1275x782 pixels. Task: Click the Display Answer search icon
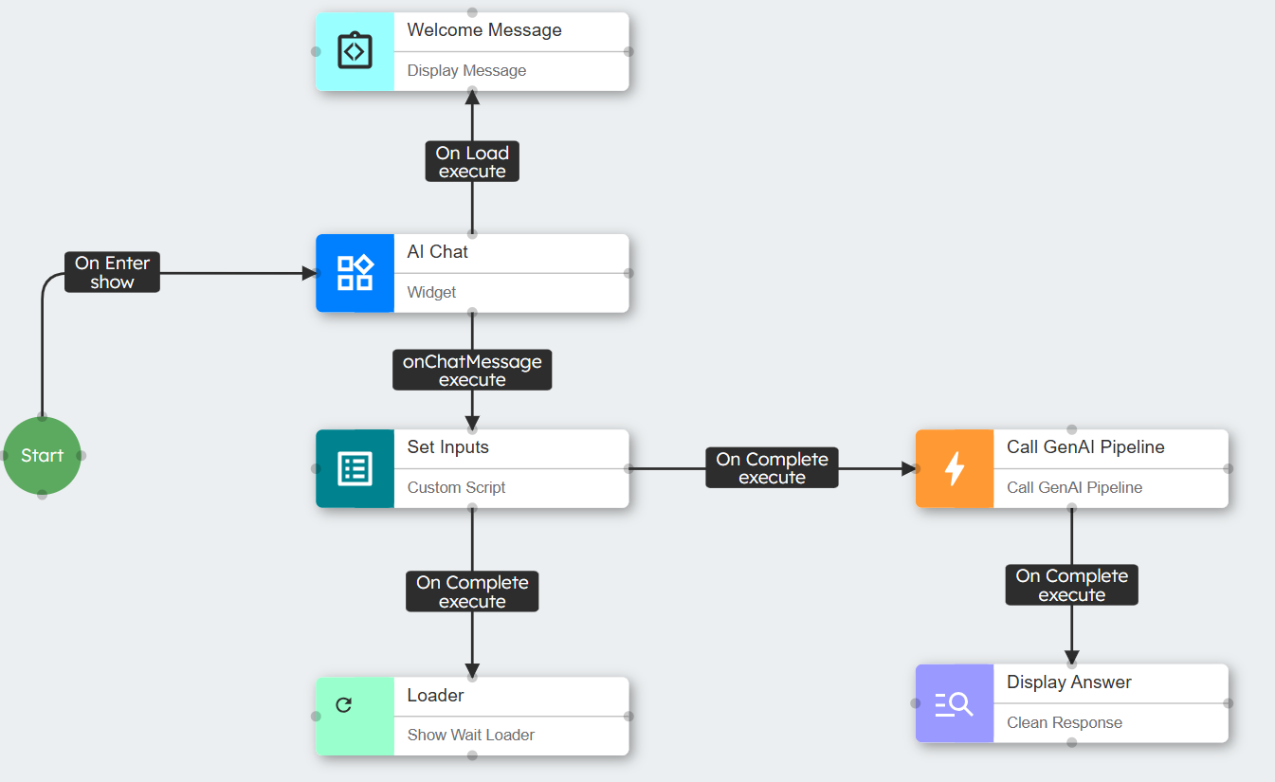(x=955, y=703)
